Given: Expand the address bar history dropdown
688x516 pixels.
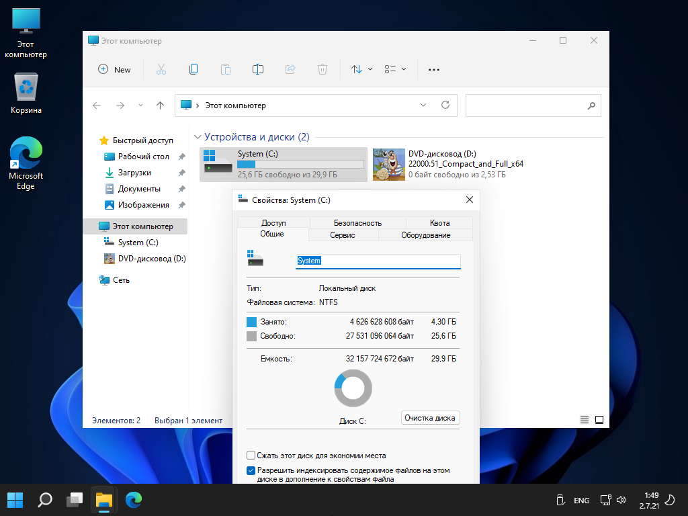Looking at the screenshot, I should click(x=423, y=105).
